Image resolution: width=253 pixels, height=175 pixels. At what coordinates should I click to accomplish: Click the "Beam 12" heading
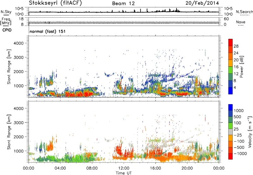pos(123,3)
